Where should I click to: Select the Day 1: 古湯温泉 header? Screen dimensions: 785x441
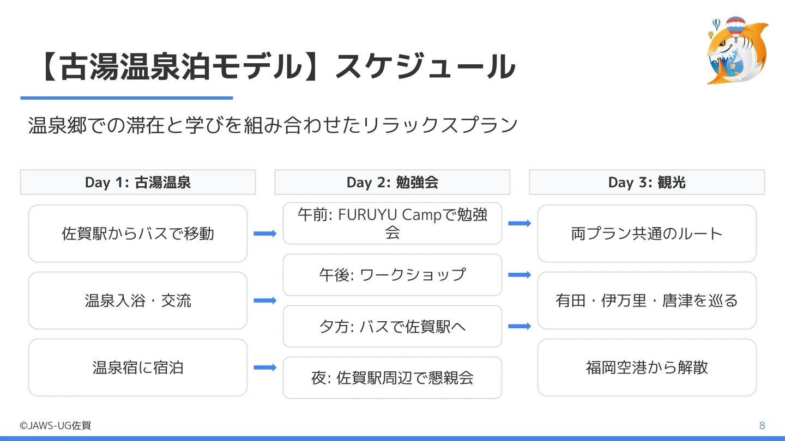click(138, 182)
